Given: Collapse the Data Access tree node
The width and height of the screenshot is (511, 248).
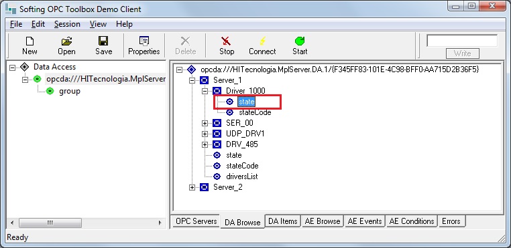Looking at the screenshot, I should pos(12,68).
